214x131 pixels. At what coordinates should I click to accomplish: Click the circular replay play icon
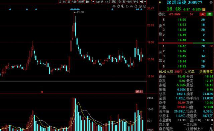coord(123,6)
